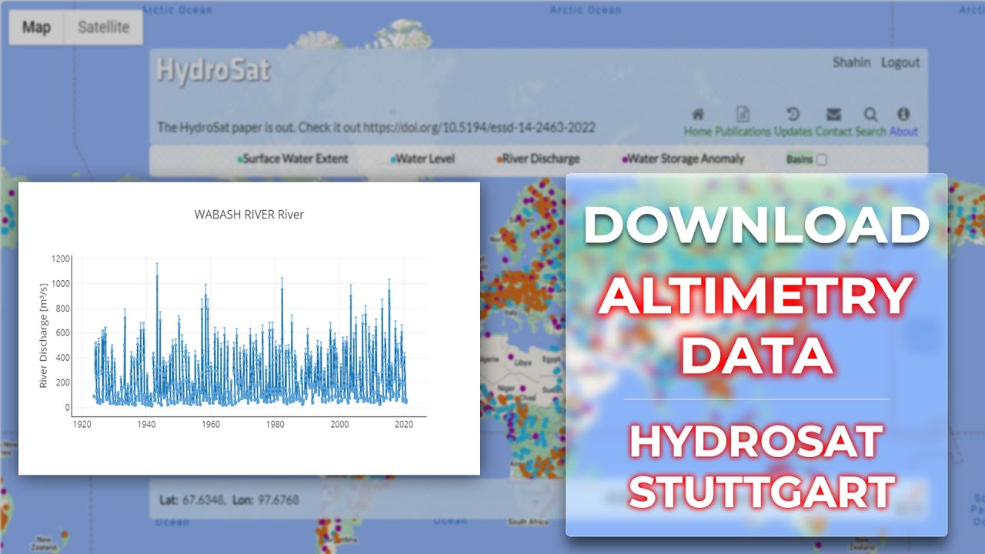Click the discharge time series plot
Screen dimensions: 985x554
[249, 336]
